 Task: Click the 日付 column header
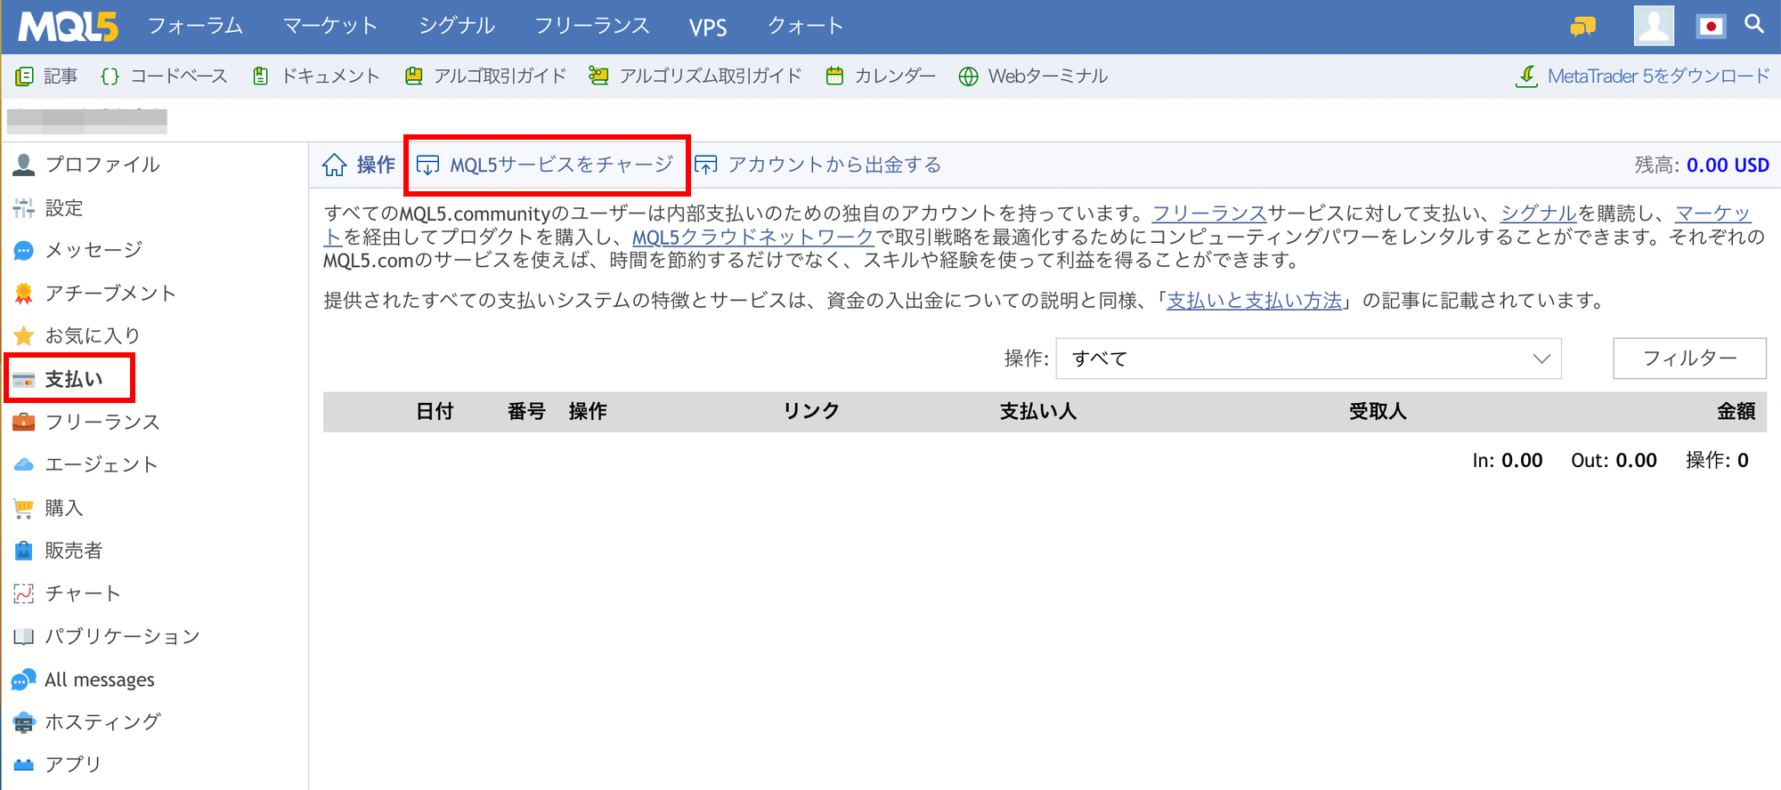point(435,411)
